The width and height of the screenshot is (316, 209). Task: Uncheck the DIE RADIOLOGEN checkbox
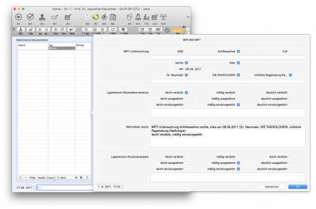click(239, 75)
